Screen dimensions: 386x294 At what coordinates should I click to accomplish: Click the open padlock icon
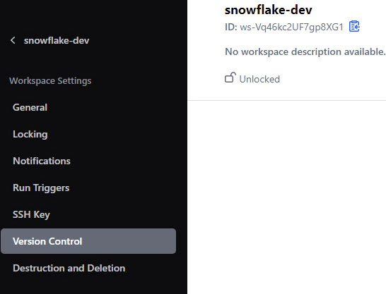230,78
